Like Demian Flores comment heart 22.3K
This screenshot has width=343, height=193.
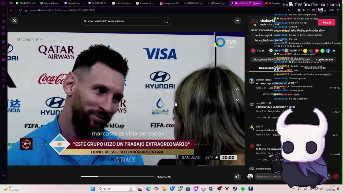[331, 88]
